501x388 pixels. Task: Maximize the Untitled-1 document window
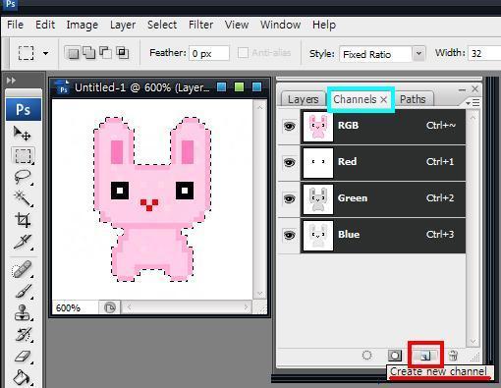tap(240, 86)
